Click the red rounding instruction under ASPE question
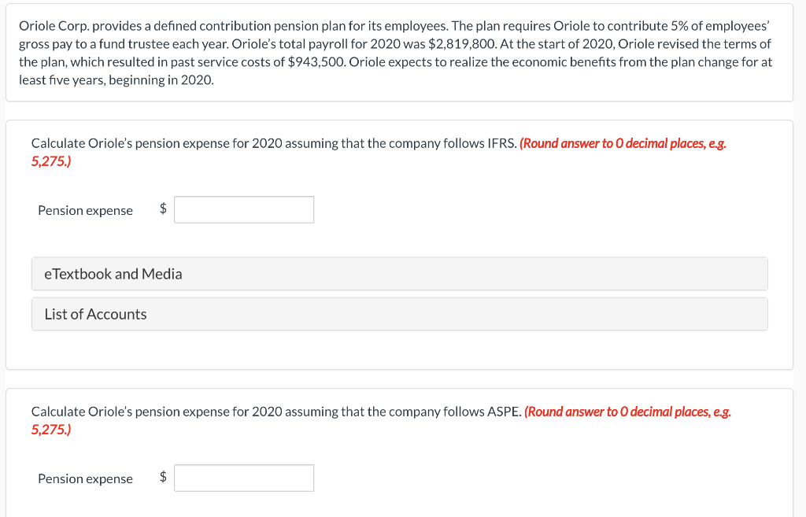The image size is (806, 517). pos(628,412)
